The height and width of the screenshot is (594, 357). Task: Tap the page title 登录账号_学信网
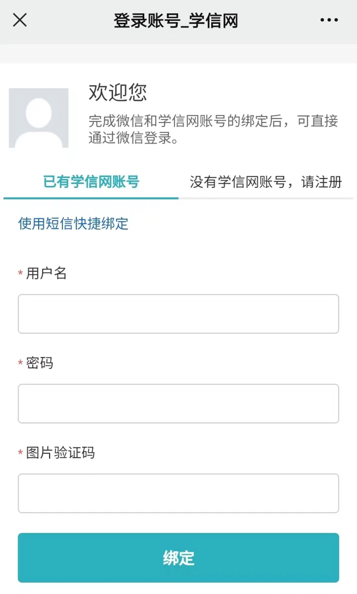(x=176, y=21)
